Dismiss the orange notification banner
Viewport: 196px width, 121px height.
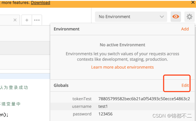point(193,2)
